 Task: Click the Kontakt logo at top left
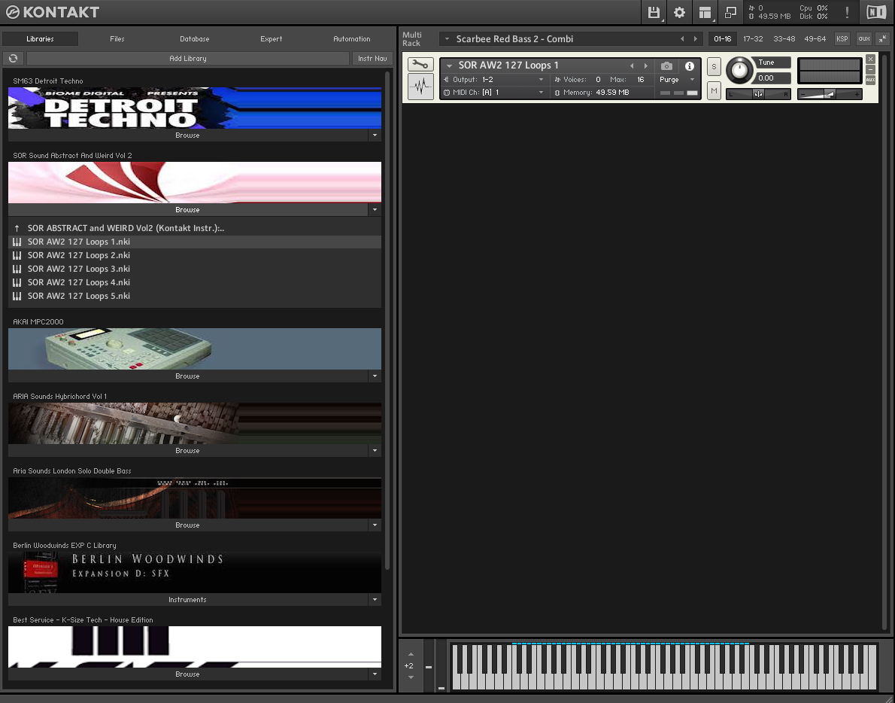click(53, 12)
